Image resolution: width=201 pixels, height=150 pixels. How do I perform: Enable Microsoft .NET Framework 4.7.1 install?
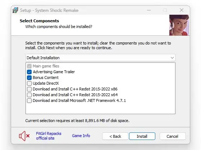29,100
